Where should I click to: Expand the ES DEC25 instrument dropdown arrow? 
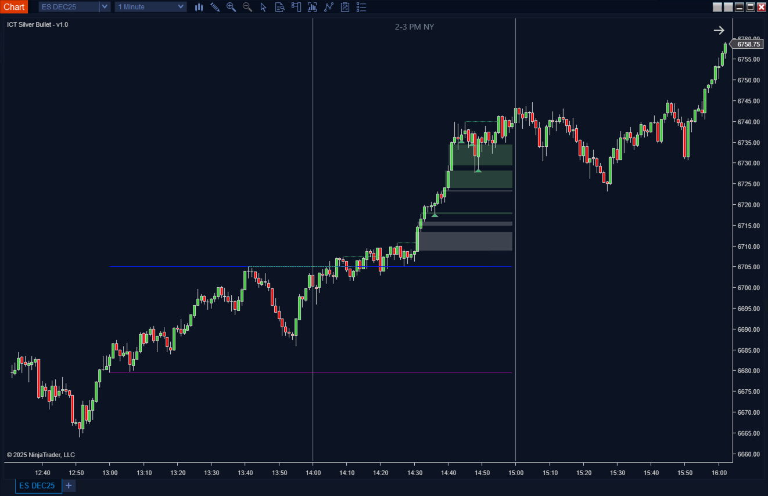coord(104,7)
